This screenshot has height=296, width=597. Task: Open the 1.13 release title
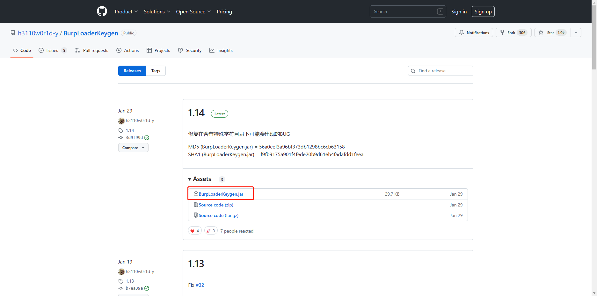[x=196, y=264]
